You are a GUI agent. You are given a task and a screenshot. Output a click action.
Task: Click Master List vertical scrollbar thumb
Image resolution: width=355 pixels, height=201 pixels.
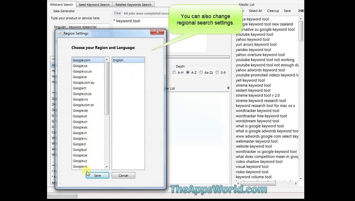pyautogui.click(x=301, y=31)
